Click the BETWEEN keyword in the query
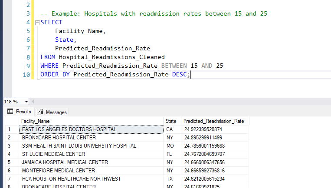Image resolution: width=331 pixels, height=188 pixels. tap(174, 66)
